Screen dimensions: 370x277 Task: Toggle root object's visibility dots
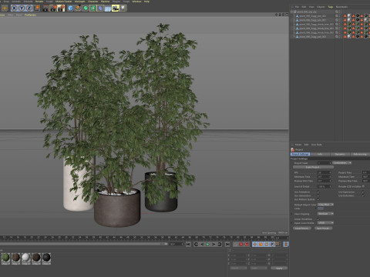point(339,12)
